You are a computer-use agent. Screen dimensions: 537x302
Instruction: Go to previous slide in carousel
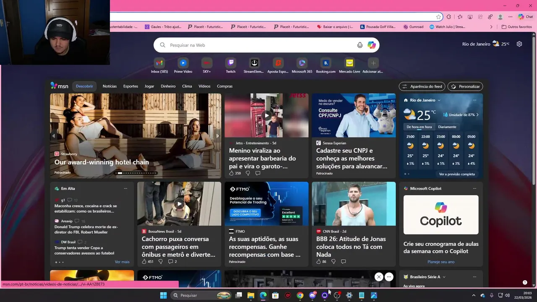53,136
